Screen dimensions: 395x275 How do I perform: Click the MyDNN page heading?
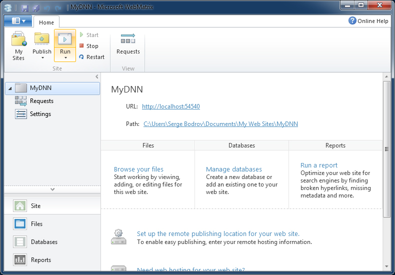127,89
